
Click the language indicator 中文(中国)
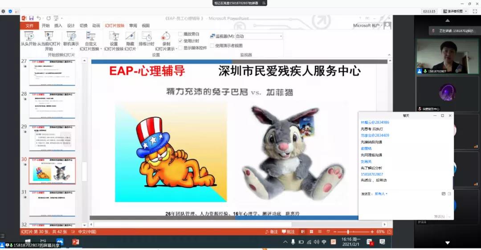[x=87, y=232]
